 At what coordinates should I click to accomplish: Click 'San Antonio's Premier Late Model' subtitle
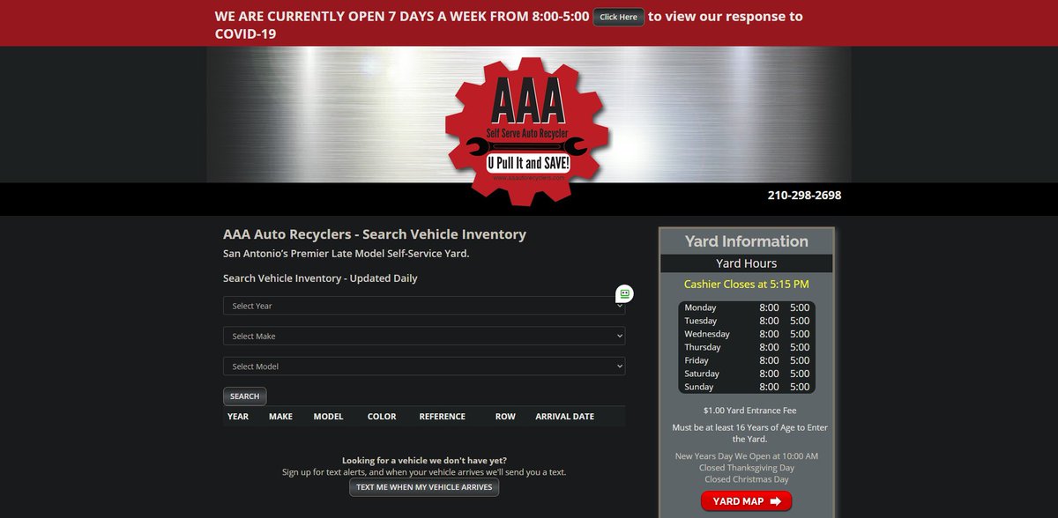pos(346,254)
